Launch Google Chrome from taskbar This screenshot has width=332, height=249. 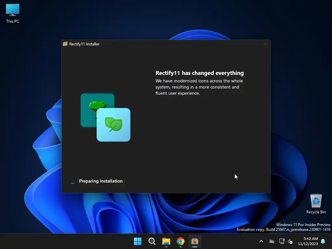tap(180, 241)
